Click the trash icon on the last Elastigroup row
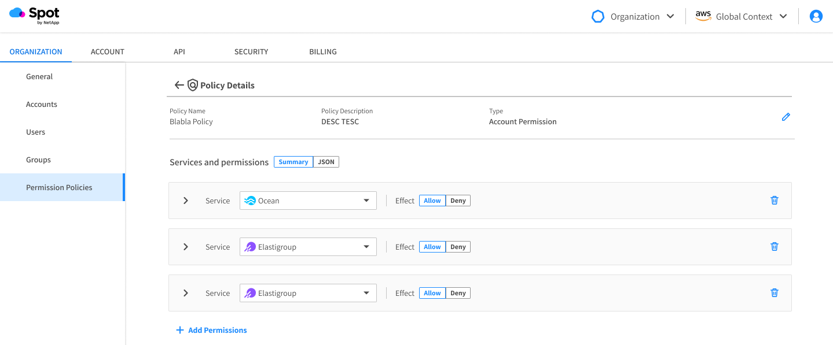The width and height of the screenshot is (833, 345). pyautogui.click(x=774, y=292)
